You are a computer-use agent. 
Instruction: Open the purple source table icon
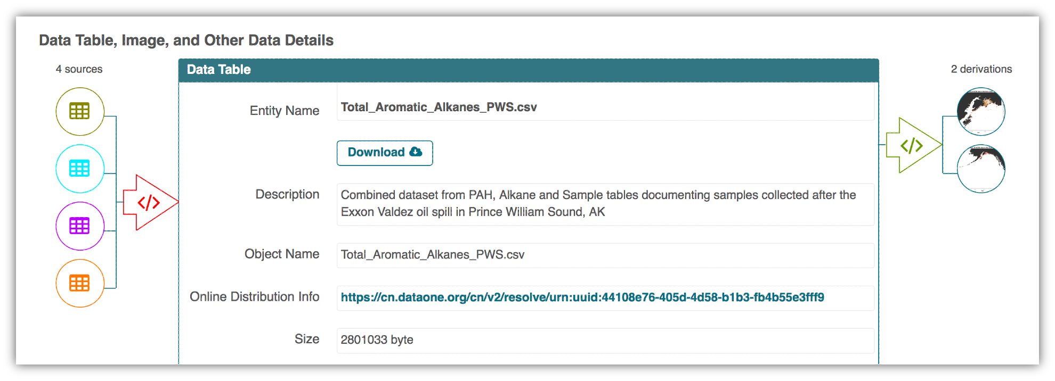click(80, 226)
